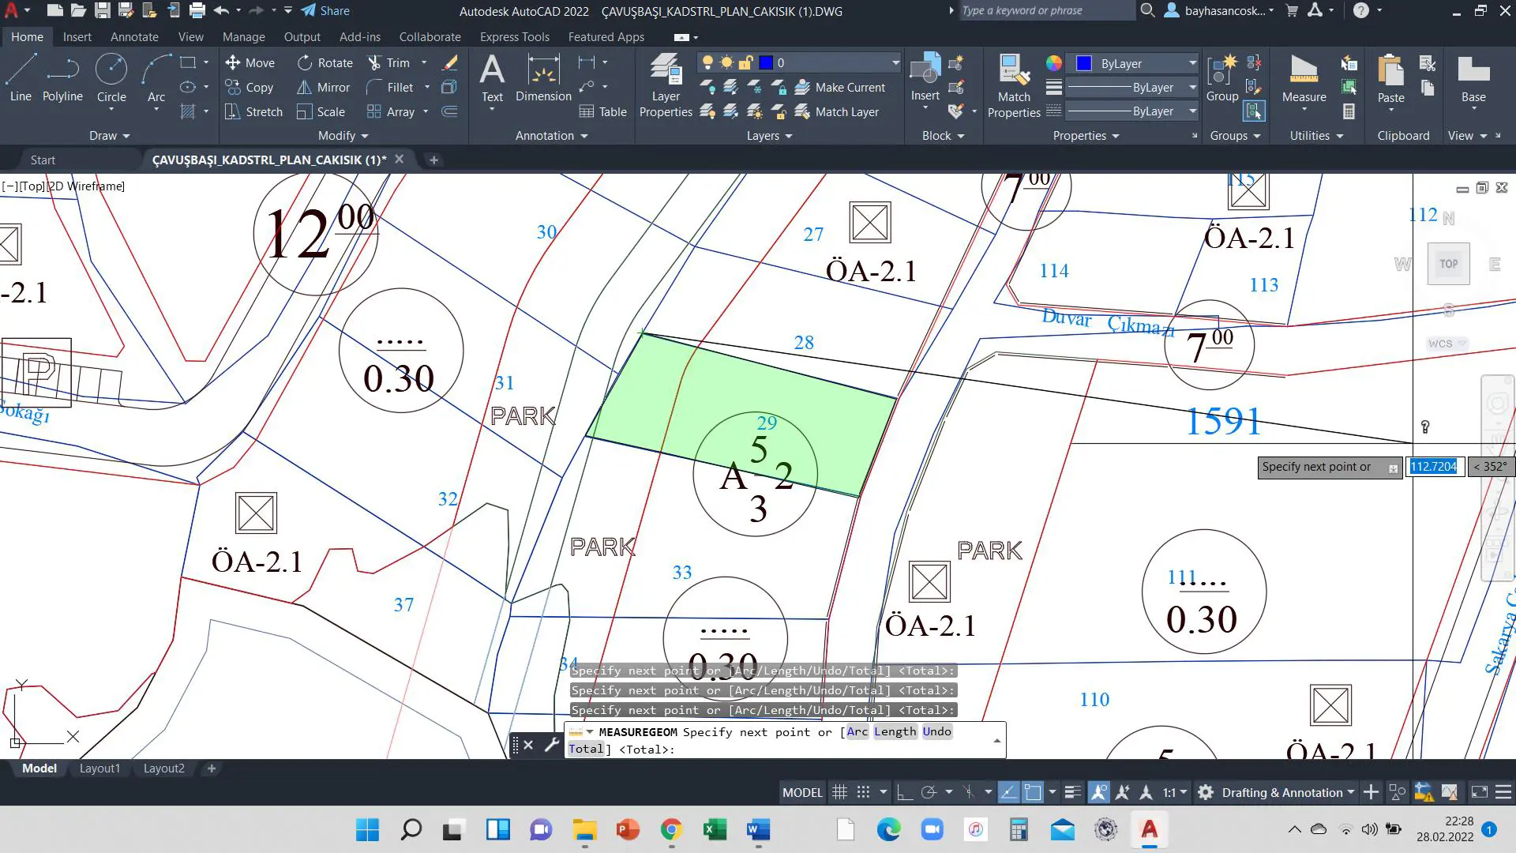Click the Share button
1516x853 pixels.
(x=325, y=11)
